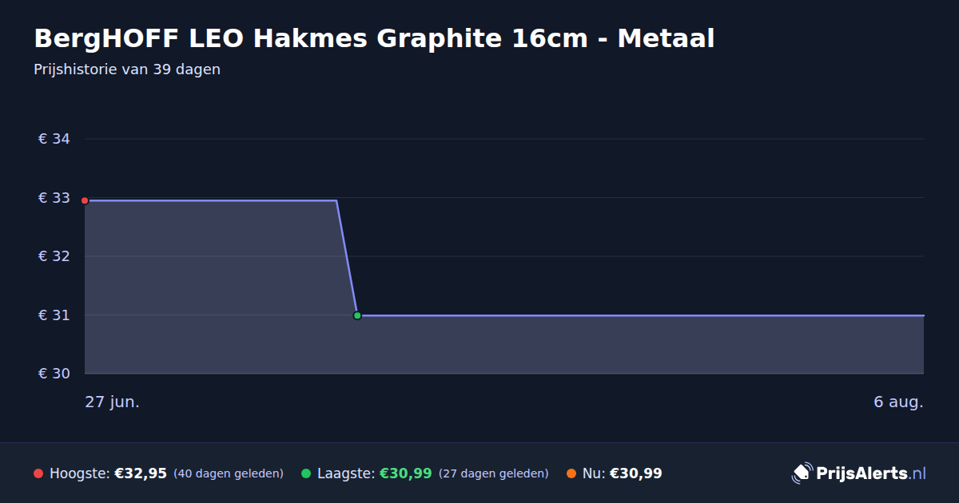The width and height of the screenshot is (959, 503).
Task: Select the € 32 axis label
Action: [54, 256]
